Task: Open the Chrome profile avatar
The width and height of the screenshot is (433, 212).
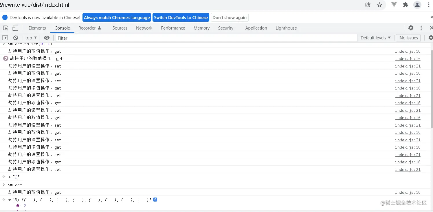Action: coord(417,5)
